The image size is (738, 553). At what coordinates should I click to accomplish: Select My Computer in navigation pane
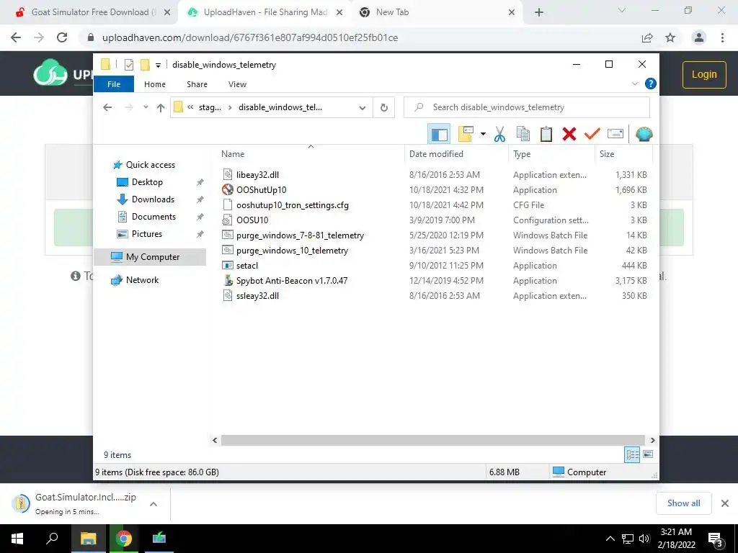pyautogui.click(x=150, y=257)
